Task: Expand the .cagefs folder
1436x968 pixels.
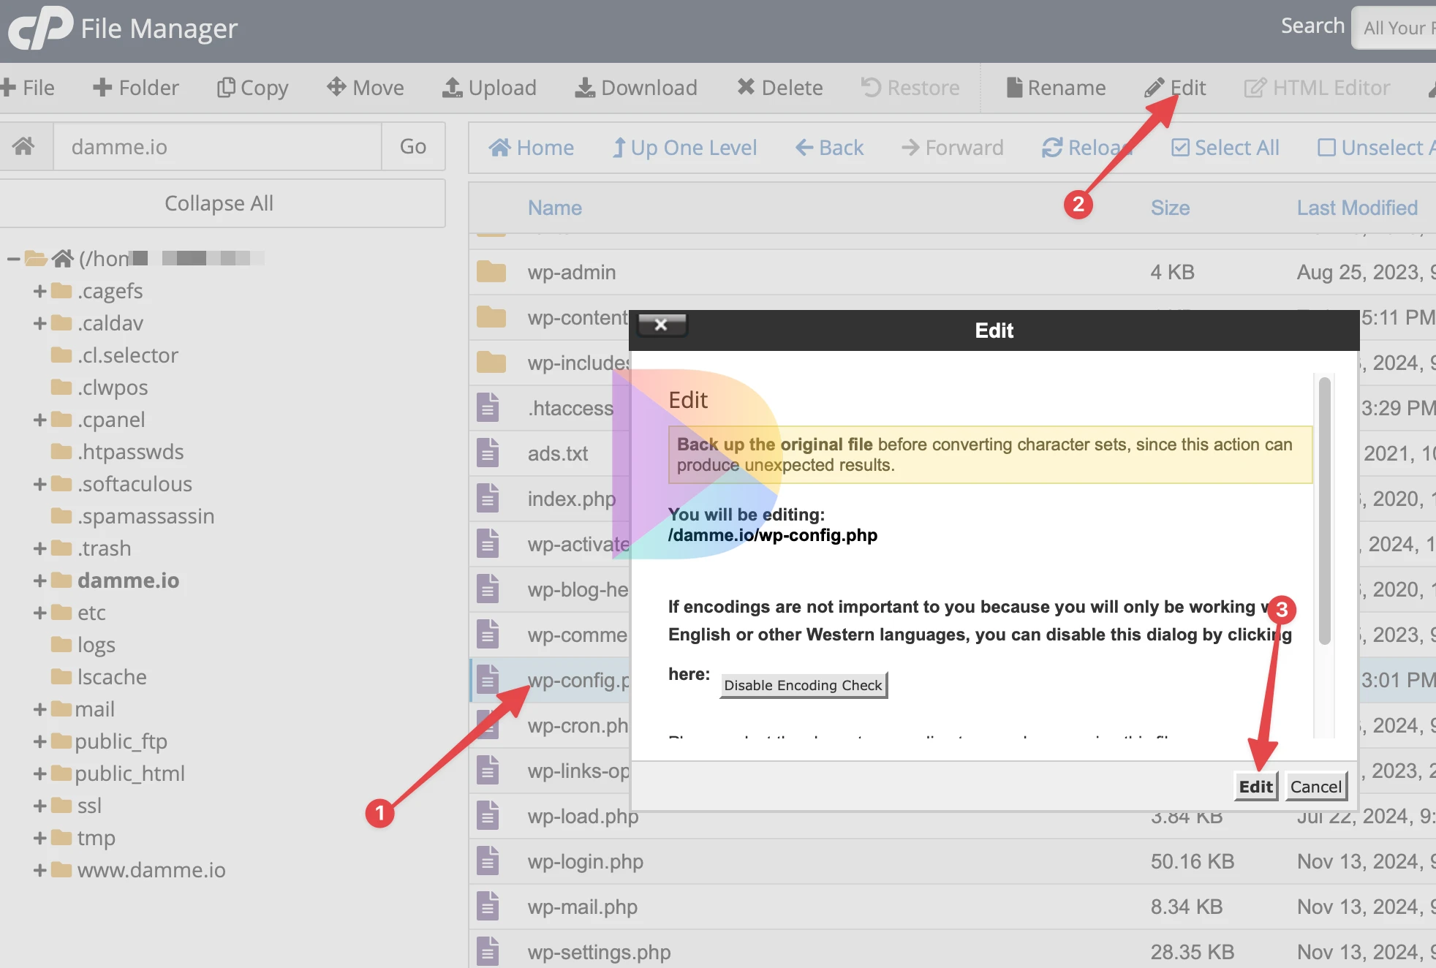Action: pos(39,291)
